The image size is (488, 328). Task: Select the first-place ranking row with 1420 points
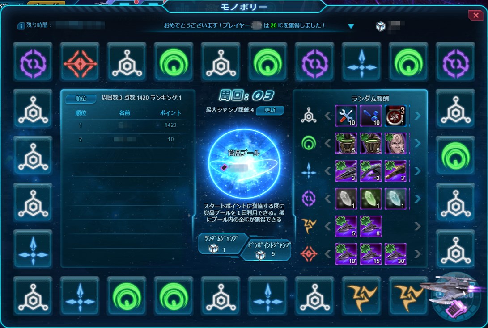(x=127, y=125)
